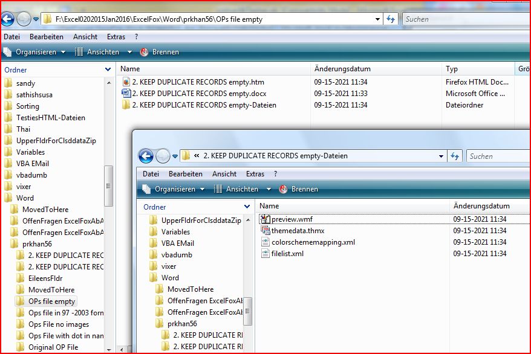Select the VBA EMail folder in the main tree
The height and width of the screenshot is (354, 531).
[33, 164]
